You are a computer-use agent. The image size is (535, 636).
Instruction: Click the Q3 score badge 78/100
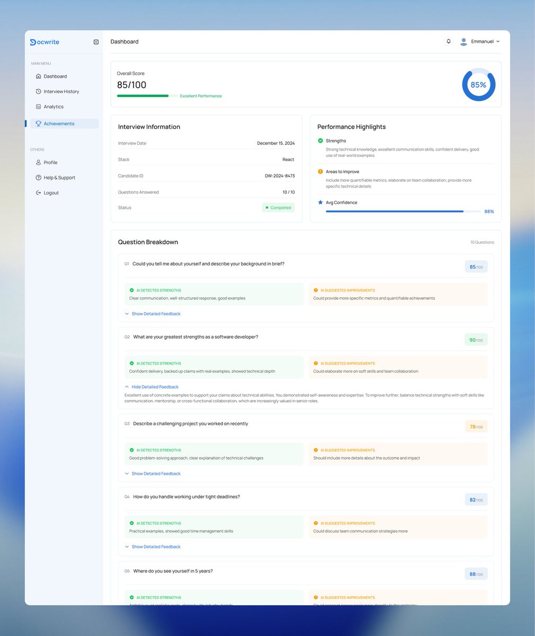coord(476,427)
